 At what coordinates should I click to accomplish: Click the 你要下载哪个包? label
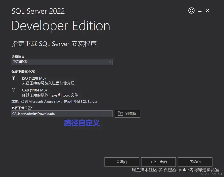[x=23, y=72]
